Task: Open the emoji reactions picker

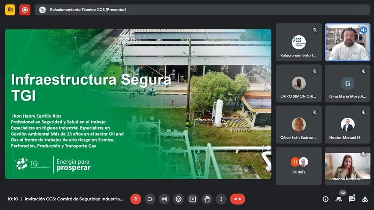Action: [x=178, y=199]
